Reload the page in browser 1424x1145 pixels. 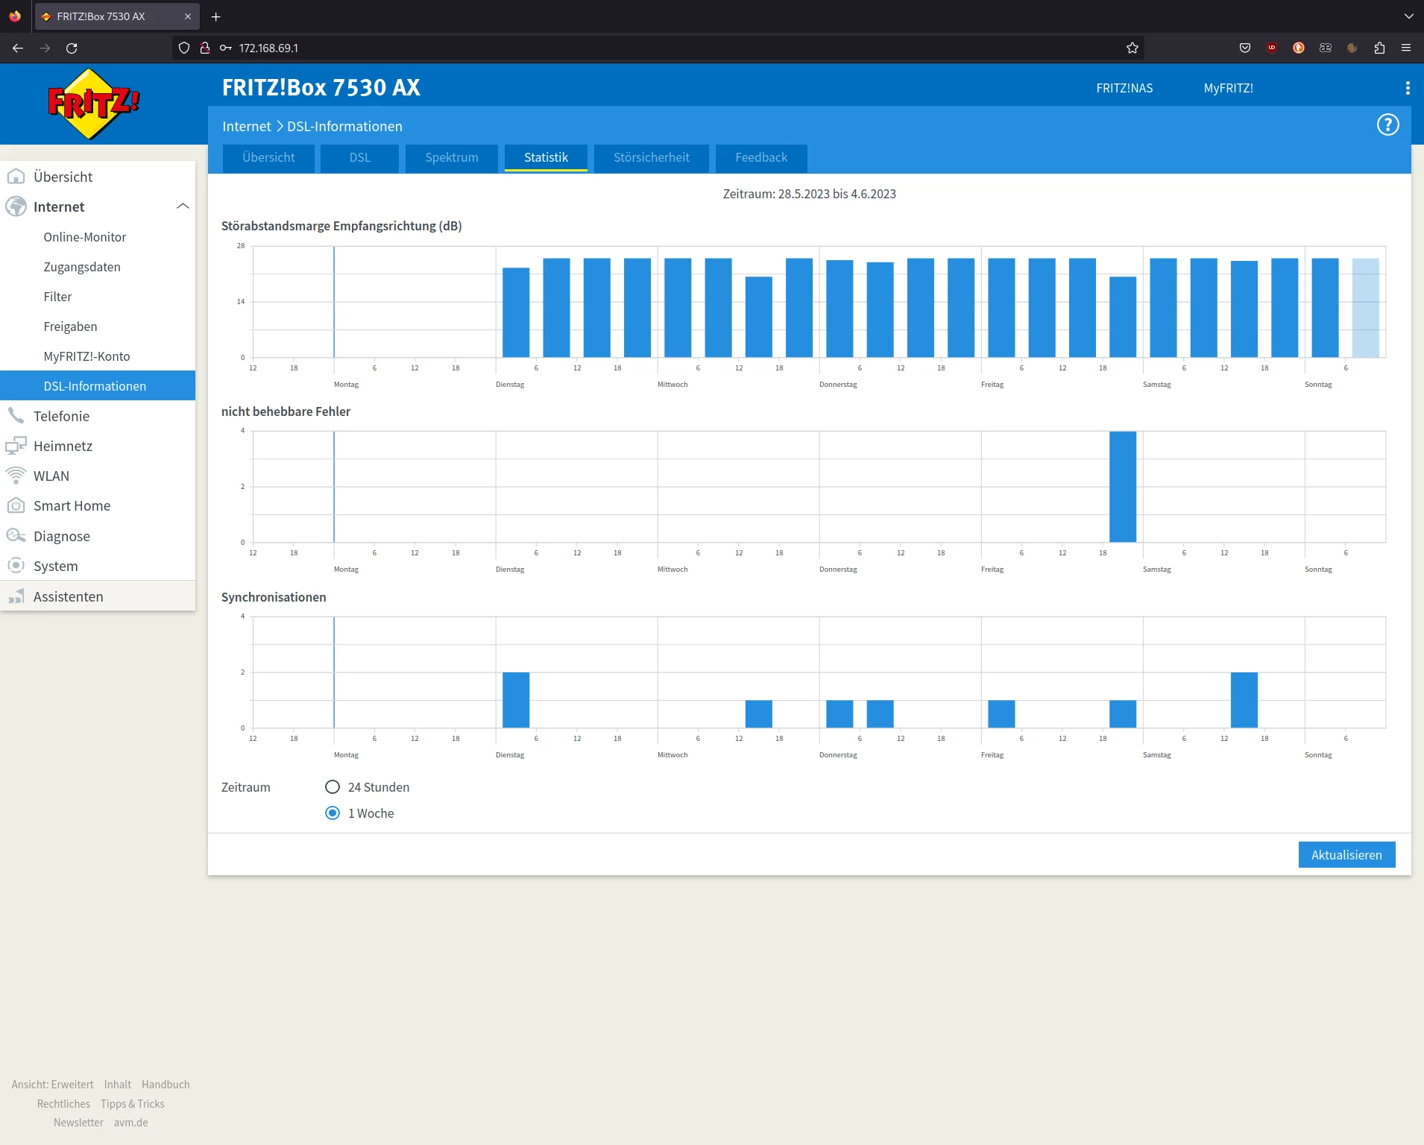72,48
